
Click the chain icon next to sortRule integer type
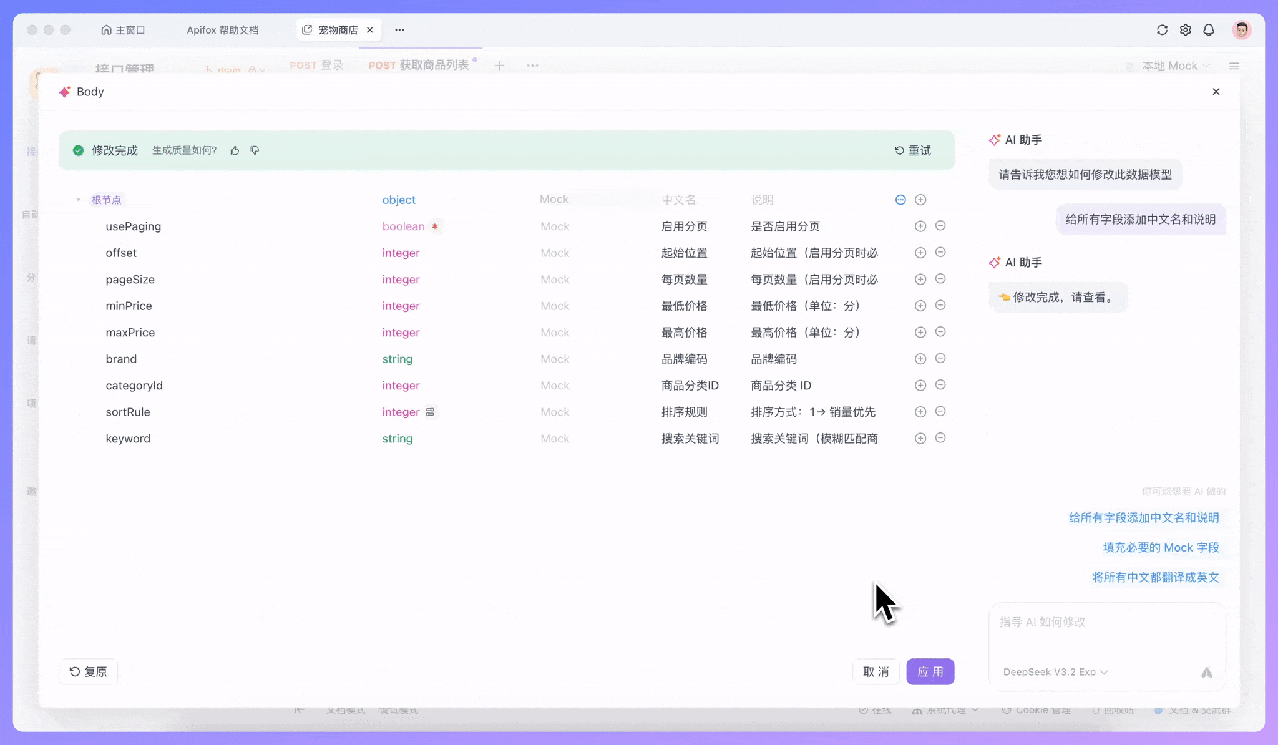point(430,412)
